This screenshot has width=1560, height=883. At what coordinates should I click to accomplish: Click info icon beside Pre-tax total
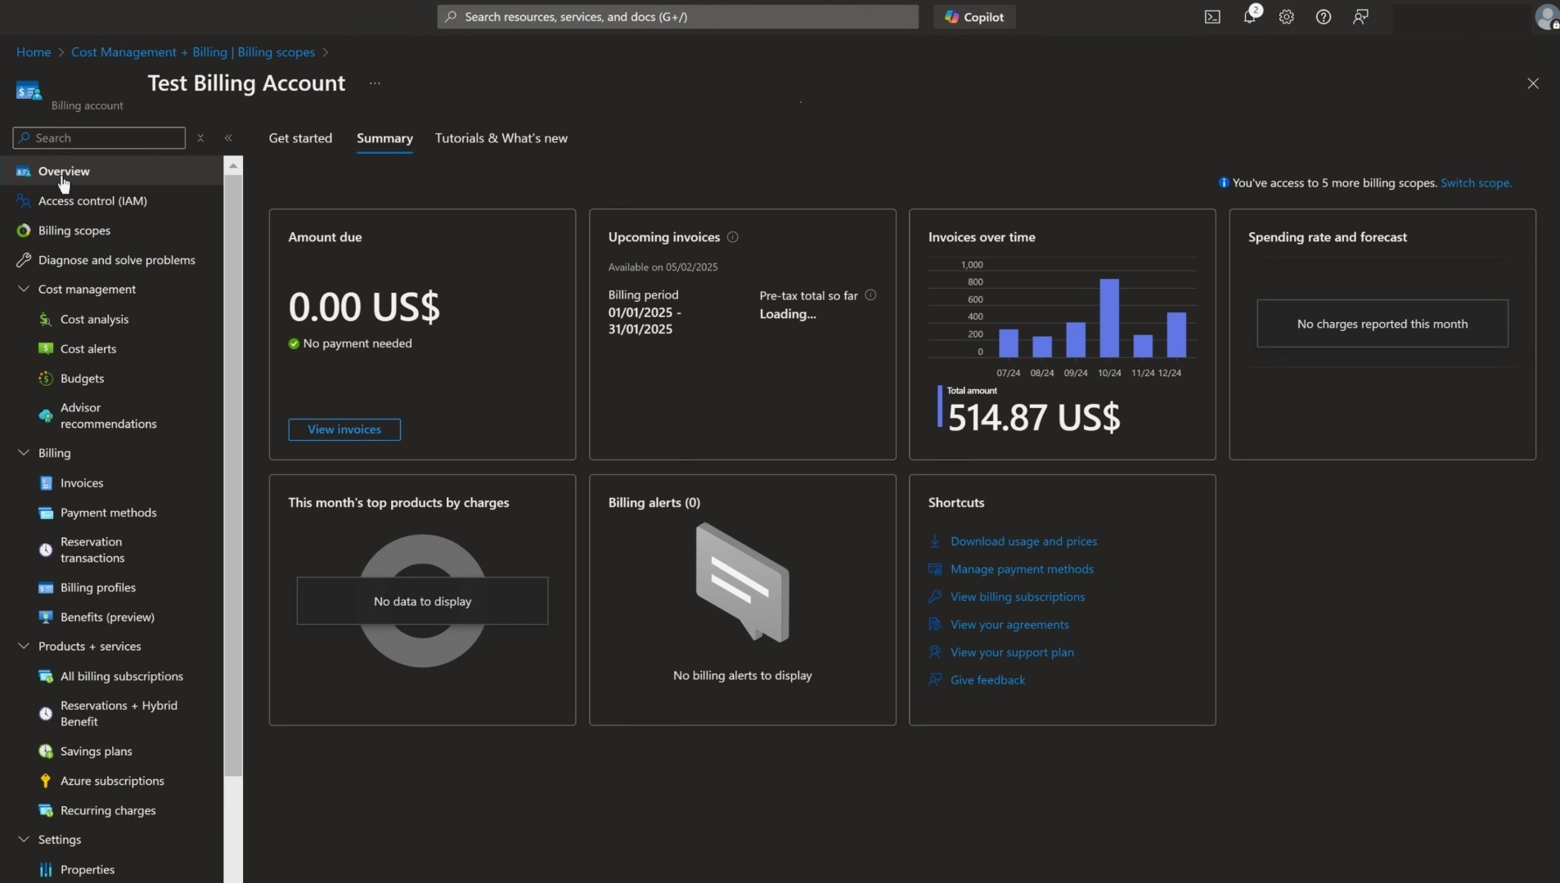pos(870,295)
